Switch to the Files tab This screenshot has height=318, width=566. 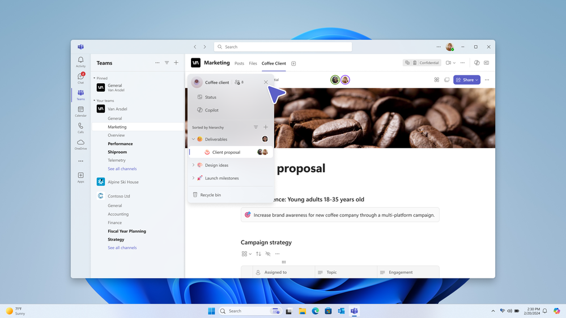click(253, 63)
